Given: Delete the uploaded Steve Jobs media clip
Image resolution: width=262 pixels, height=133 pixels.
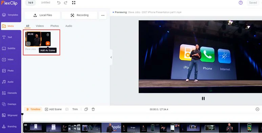Looking at the screenshot, I should tap(48, 35).
